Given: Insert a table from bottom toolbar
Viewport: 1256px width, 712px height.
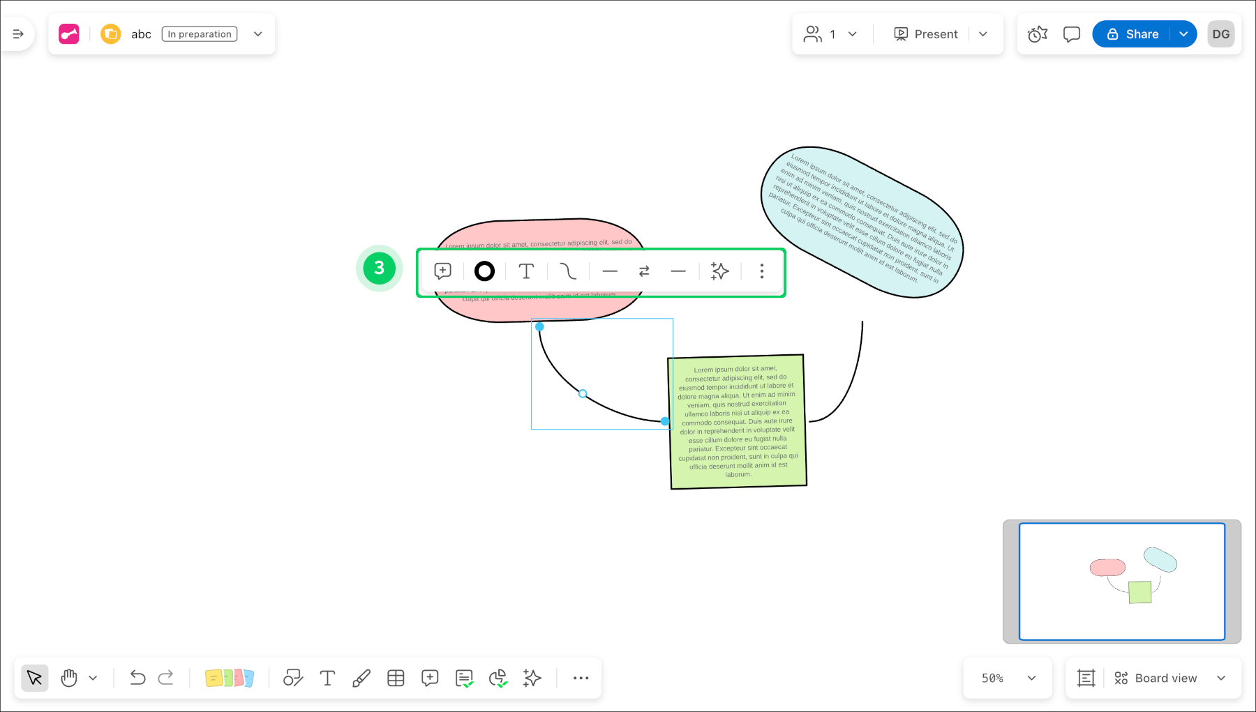Looking at the screenshot, I should pos(396,678).
